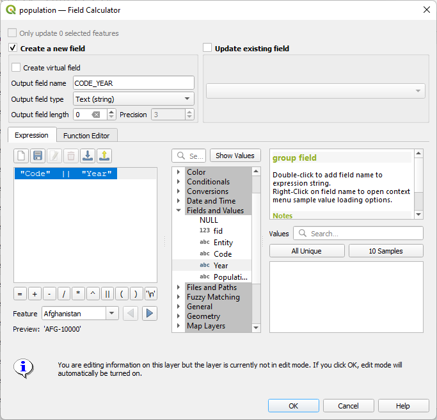Screen dimensions: 437x420
Task: Toggle Only update selected features checkbox
Action: [x=12, y=33]
